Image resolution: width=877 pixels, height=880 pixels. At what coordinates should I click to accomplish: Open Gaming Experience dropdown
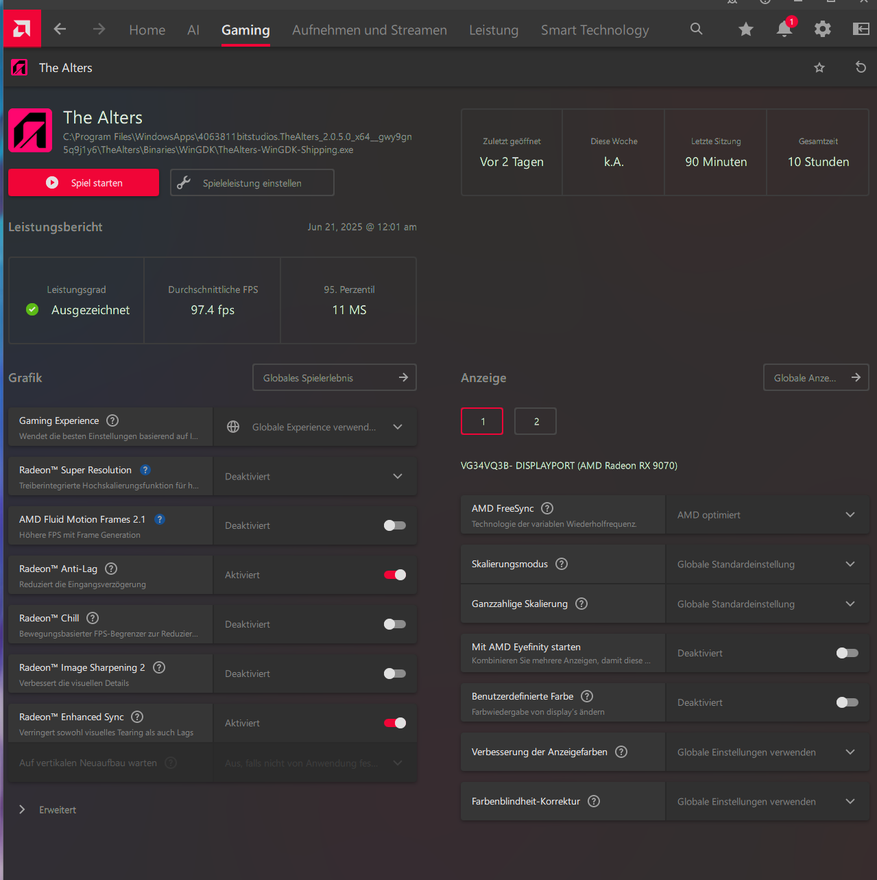pos(315,427)
